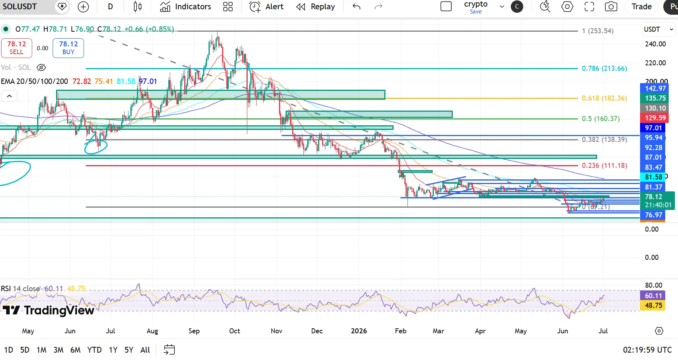The image size is (678, 360).
Task: Click the redo arrow icon
Action: (x=378, y=7)
